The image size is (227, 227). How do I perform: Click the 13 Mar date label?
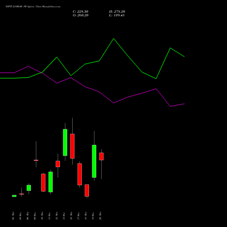point(64,216)
